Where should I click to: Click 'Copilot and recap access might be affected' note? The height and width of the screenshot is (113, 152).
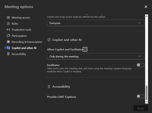[76, 17]
